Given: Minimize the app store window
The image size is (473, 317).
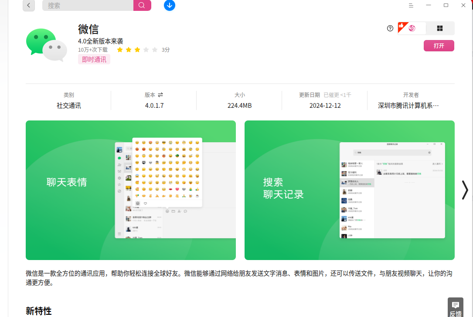Looking at the screenshot, I should [429, 5].
